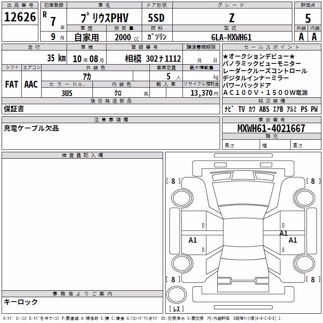Select the PW equipment item
This screenshot has height=323, width=323.
click(x=315, y=109)
